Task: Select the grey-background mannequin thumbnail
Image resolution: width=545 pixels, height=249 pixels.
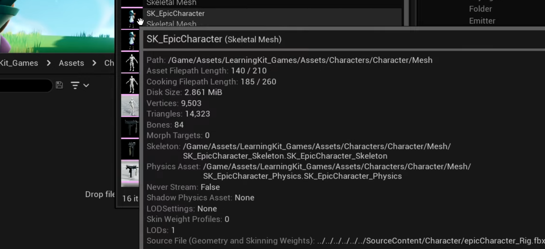Action: (130, 106)
